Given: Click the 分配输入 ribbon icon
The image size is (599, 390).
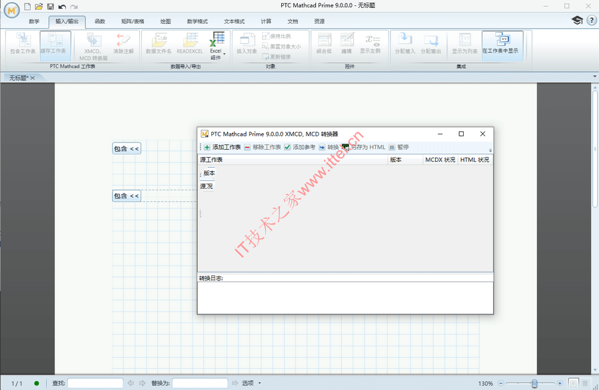Looking at the screenshot, I should pos(405,43).
